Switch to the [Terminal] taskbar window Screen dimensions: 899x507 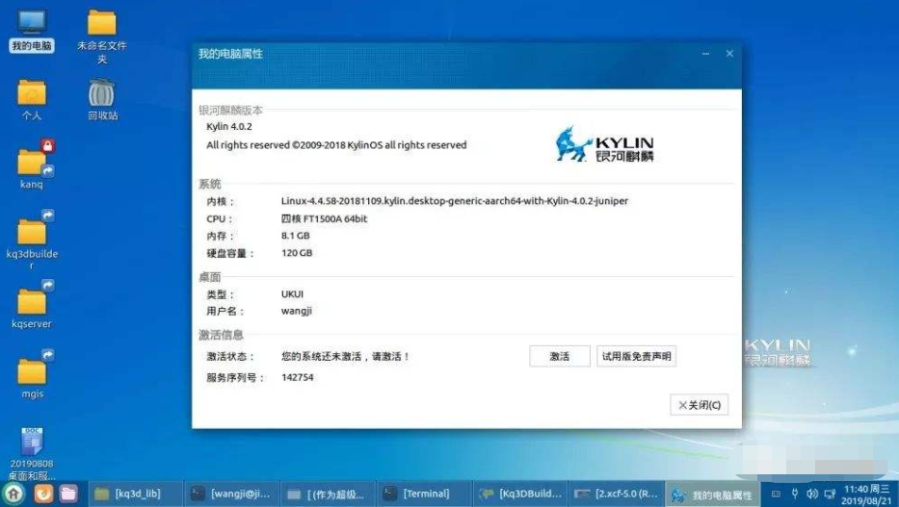[423, 494]
